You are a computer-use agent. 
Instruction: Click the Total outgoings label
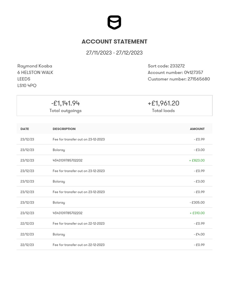65,111
